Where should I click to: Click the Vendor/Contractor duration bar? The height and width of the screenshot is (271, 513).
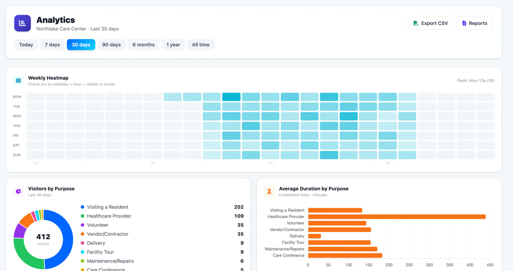[x=340, y=230]
